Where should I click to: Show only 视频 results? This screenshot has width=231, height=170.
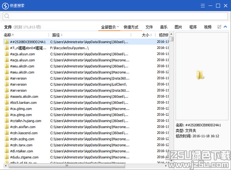click(208, 27)
